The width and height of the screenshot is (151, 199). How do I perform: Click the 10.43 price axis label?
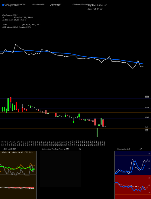[x=147, y=117]
